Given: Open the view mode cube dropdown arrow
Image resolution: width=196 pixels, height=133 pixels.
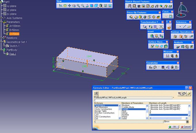Looking at the screenshot, I should pos(98,7).
